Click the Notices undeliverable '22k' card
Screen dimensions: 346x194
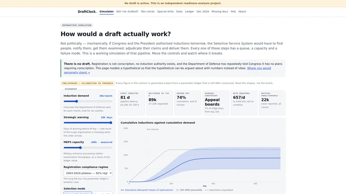[x=272, y=103]
